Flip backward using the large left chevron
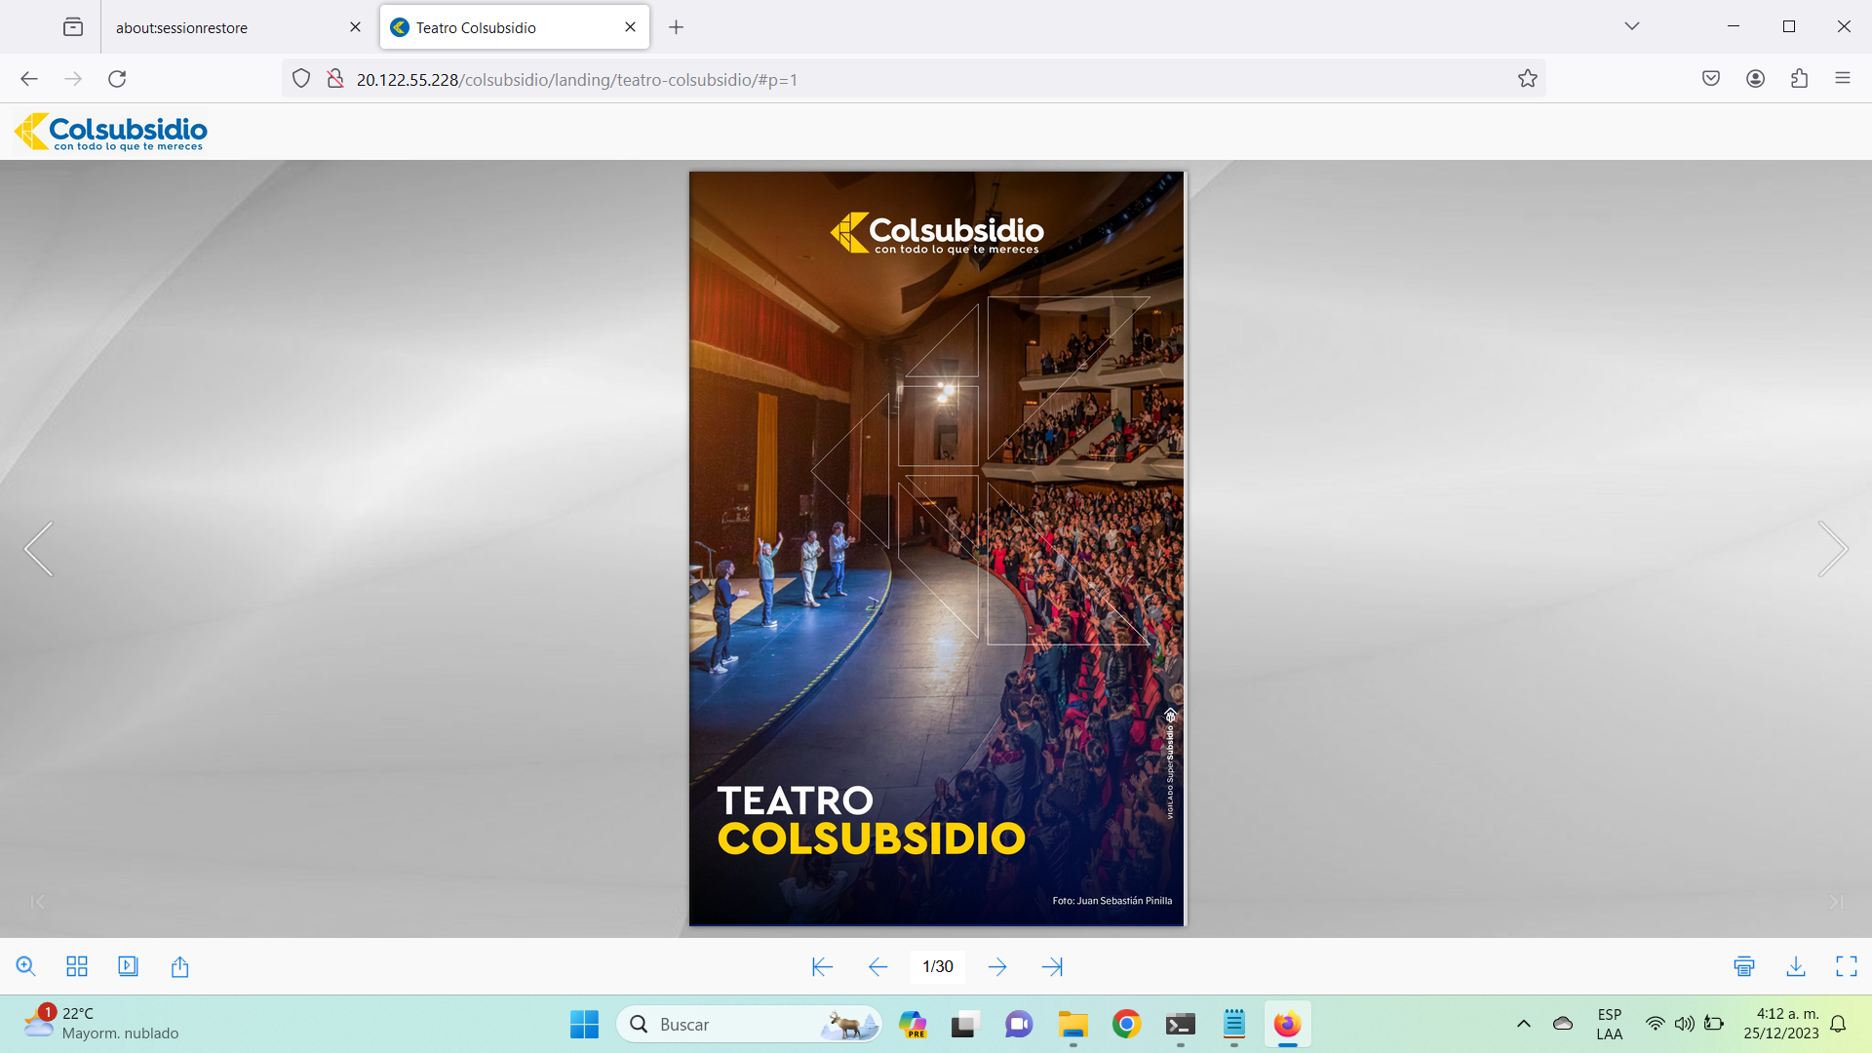Screen dimensions: 1872x1053 click(39, 549)
